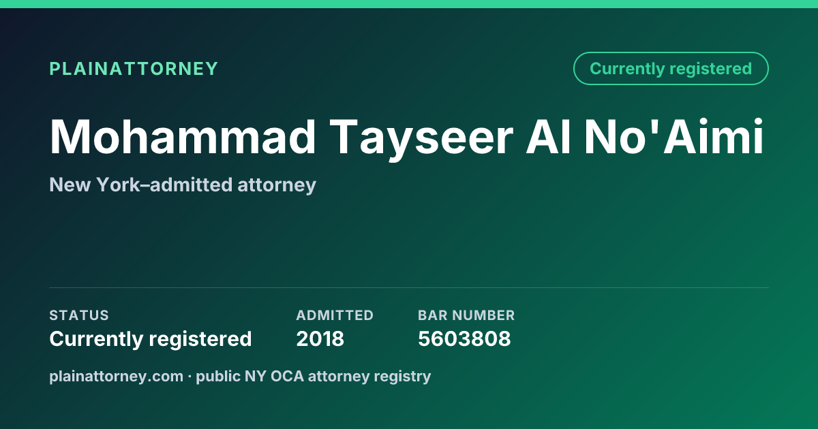Click the public NY OCA attorney registry text
The image size is (818, 429).
pos(314,376)
